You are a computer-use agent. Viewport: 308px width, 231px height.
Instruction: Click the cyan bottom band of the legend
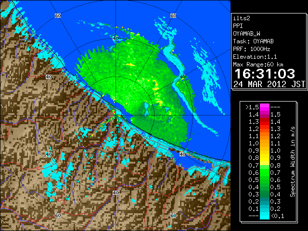[x=265, y=216]
